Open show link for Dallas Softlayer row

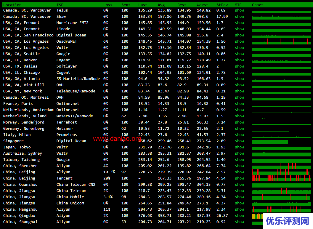pyautogui.click(x=239, y=66)
